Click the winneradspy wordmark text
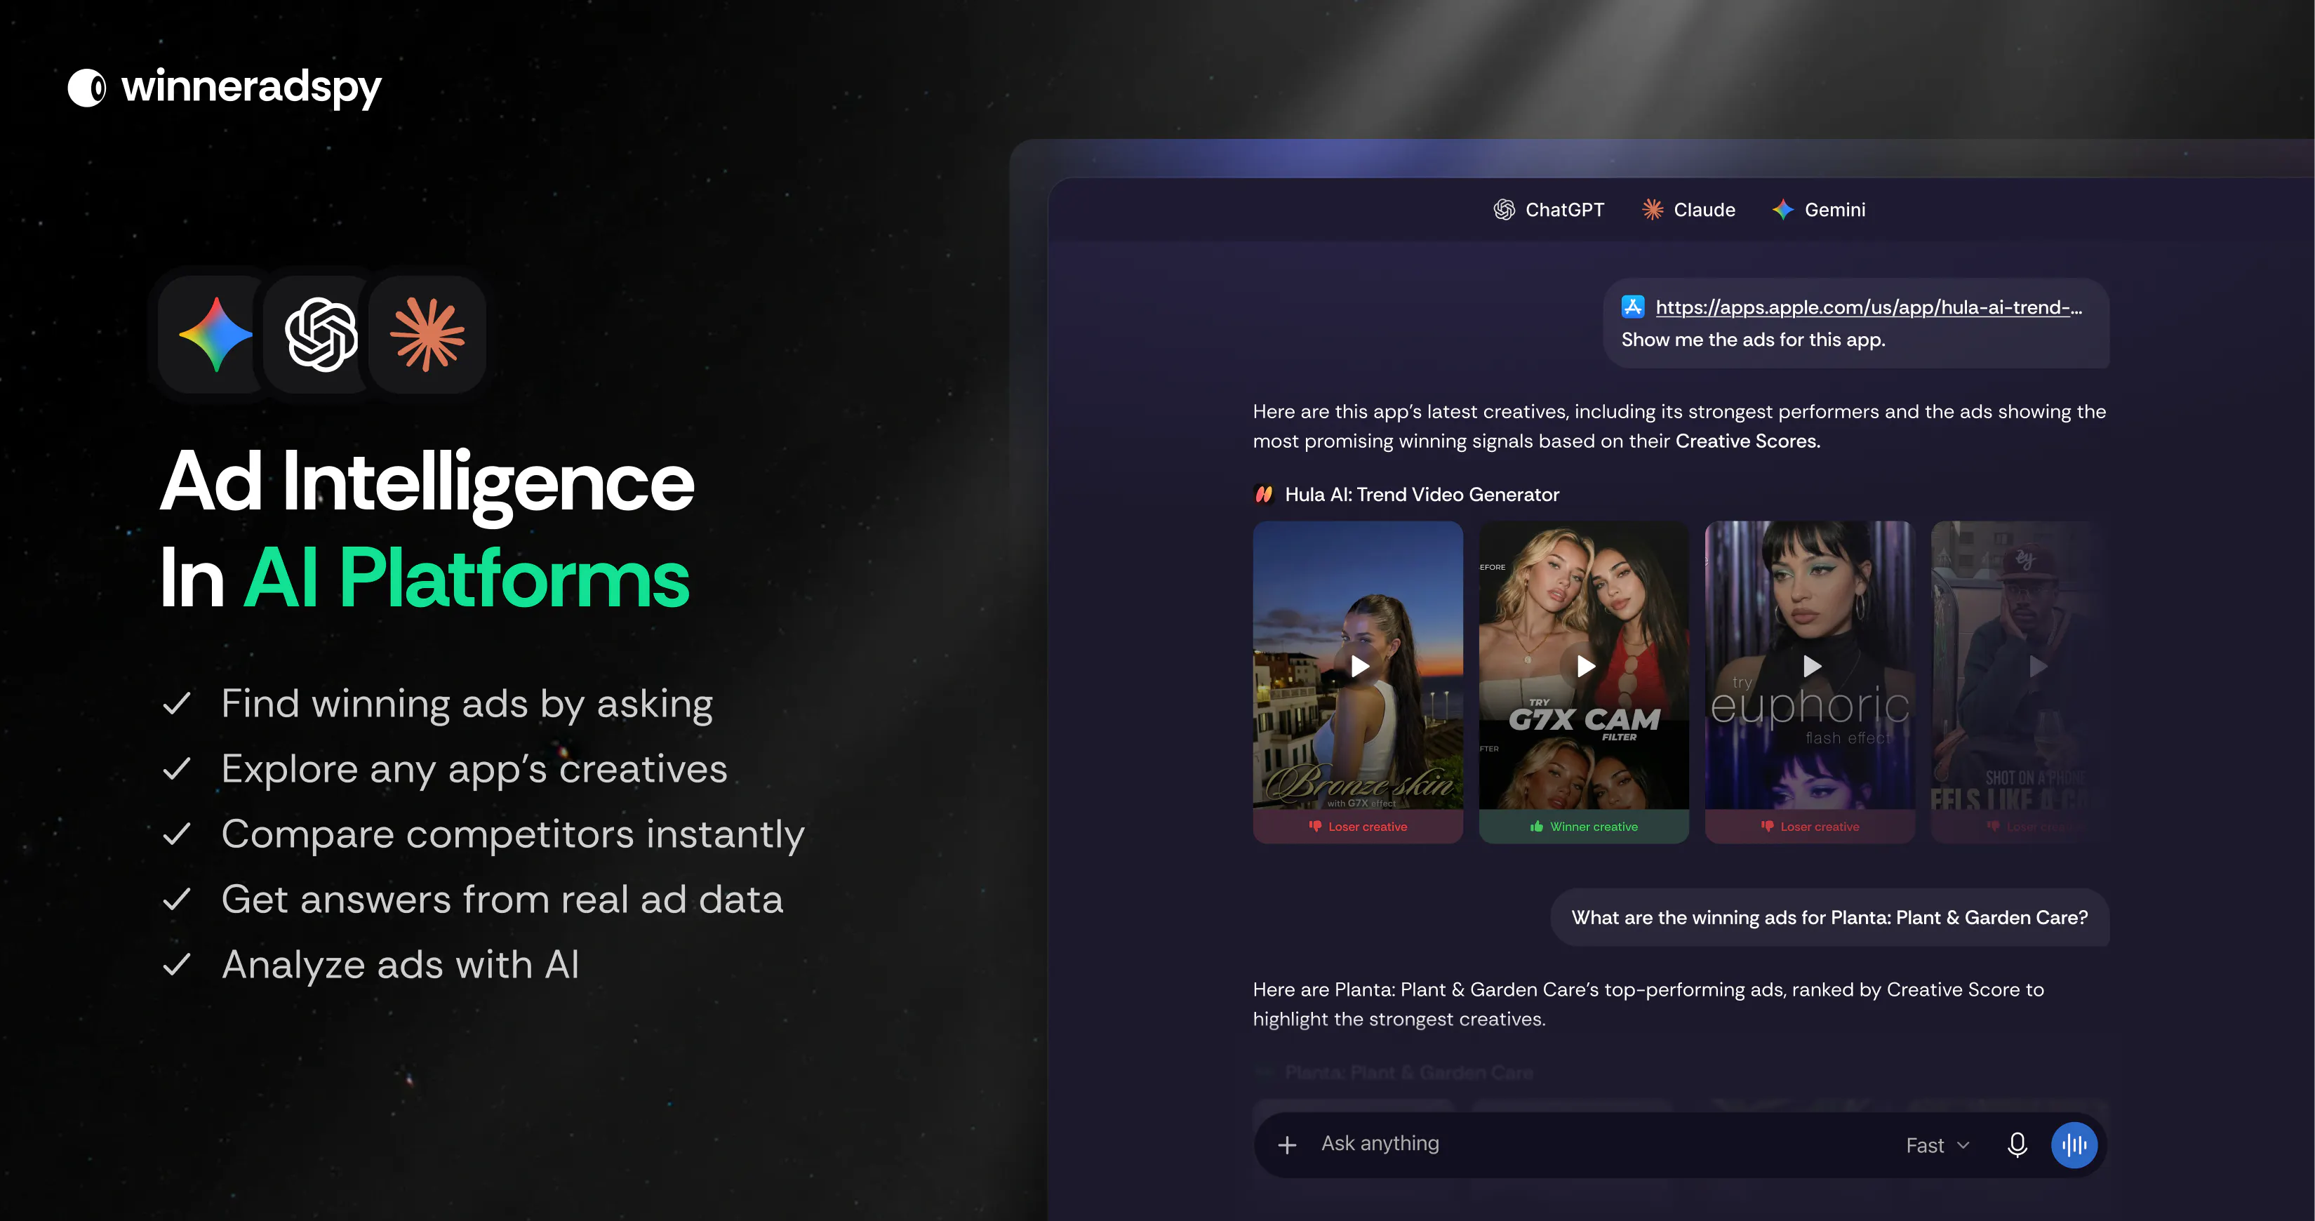 click(x=252, y=89)
